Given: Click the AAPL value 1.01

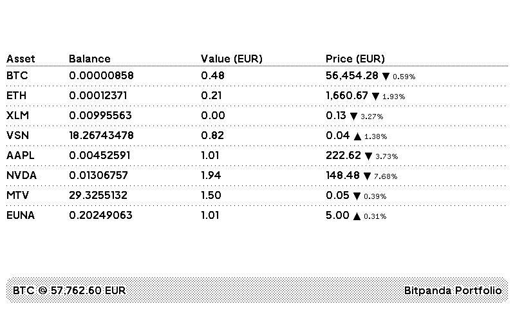Looking at the screenshot, I should [211, 156].
